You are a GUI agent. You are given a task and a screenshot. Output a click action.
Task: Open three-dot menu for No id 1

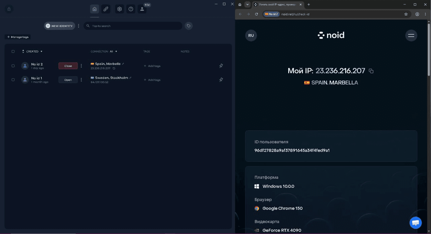(x=81, y=80)
